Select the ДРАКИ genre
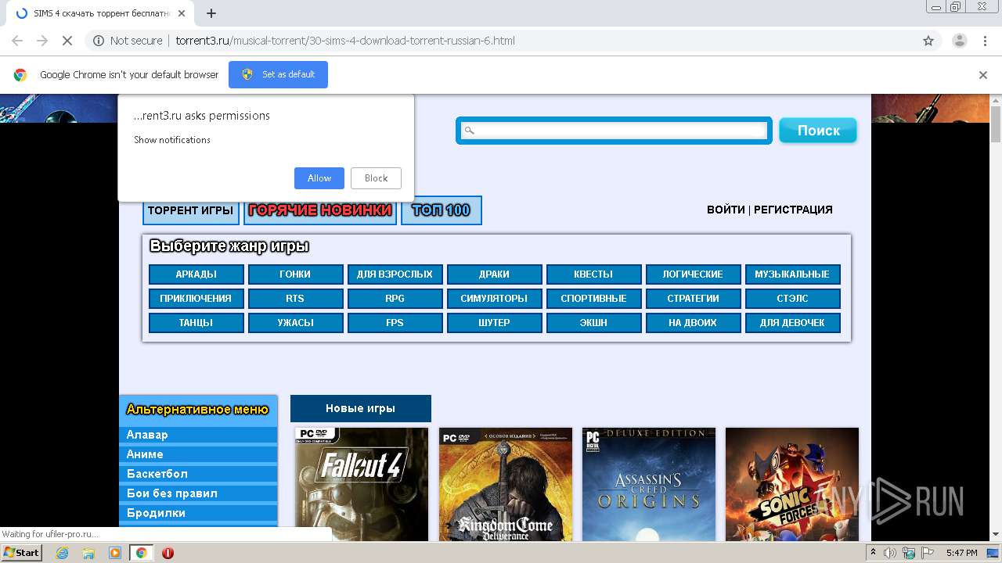This screenshot has height=563, width=1002. pyautogui.click(x=494, y=274)
